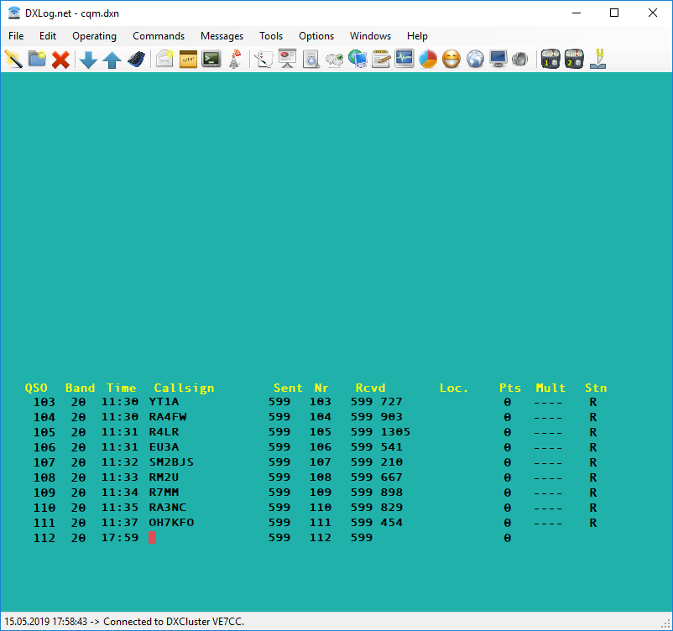The height and width of the screenshot is (631, 673).
Task: Click the radio antenna tower icon
Action: [235, 59]
